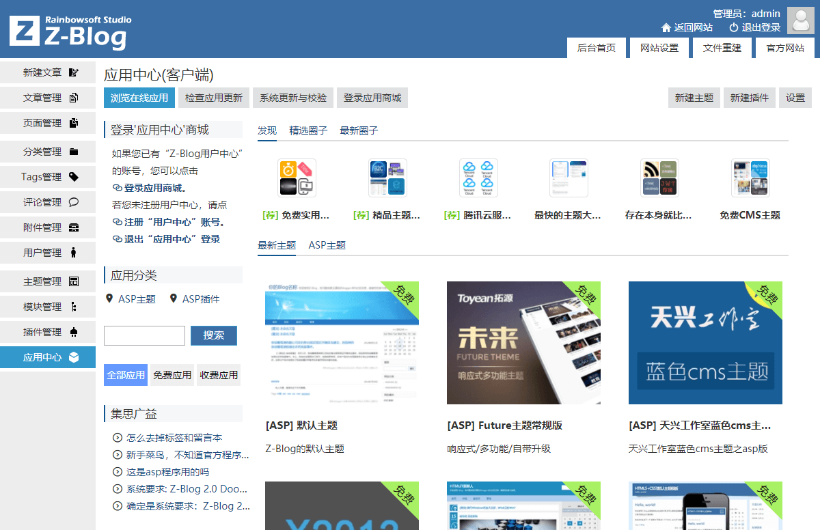
Task: Click the pencil icon for 新建文章
Action: (74, 72)
